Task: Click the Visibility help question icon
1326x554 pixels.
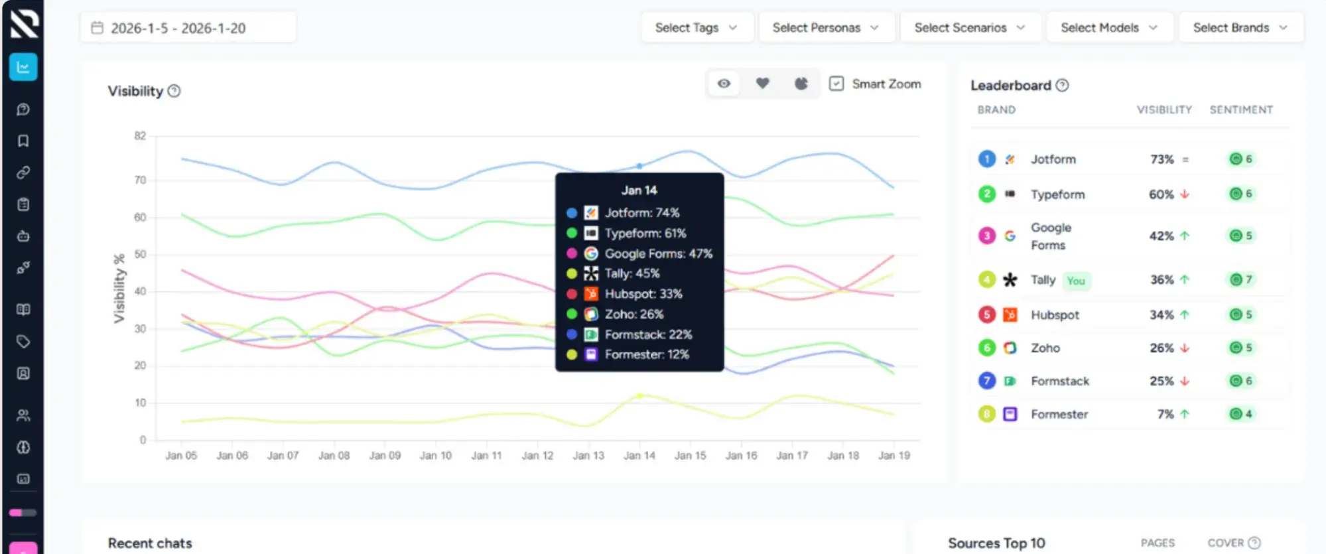Action: click(174, 91)
